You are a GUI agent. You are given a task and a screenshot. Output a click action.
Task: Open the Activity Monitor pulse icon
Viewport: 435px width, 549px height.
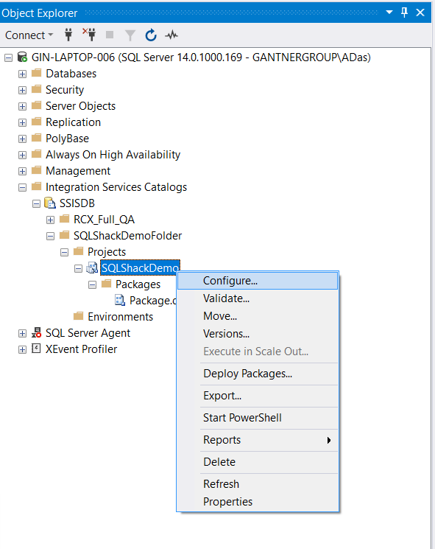(171, 35)
